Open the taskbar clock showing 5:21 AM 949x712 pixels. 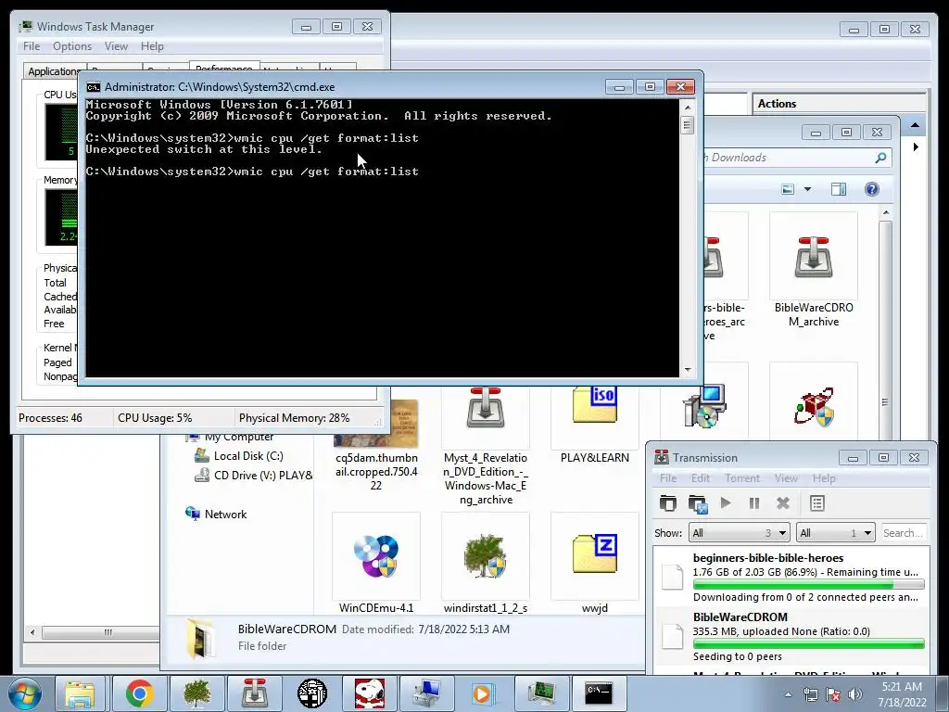tap(902, 693)
